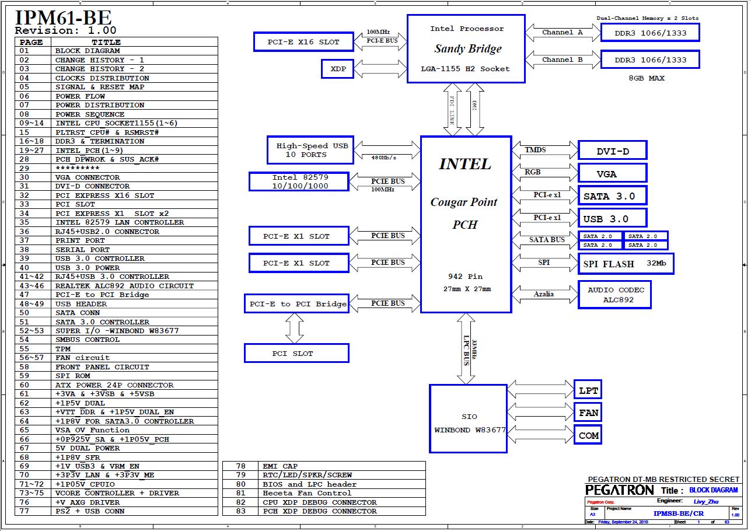Image resolution: width=751 pixels, height=531 pixels.
Task: Click the DVI-D CONNECTOR row
Action: [x=116, y=186]
